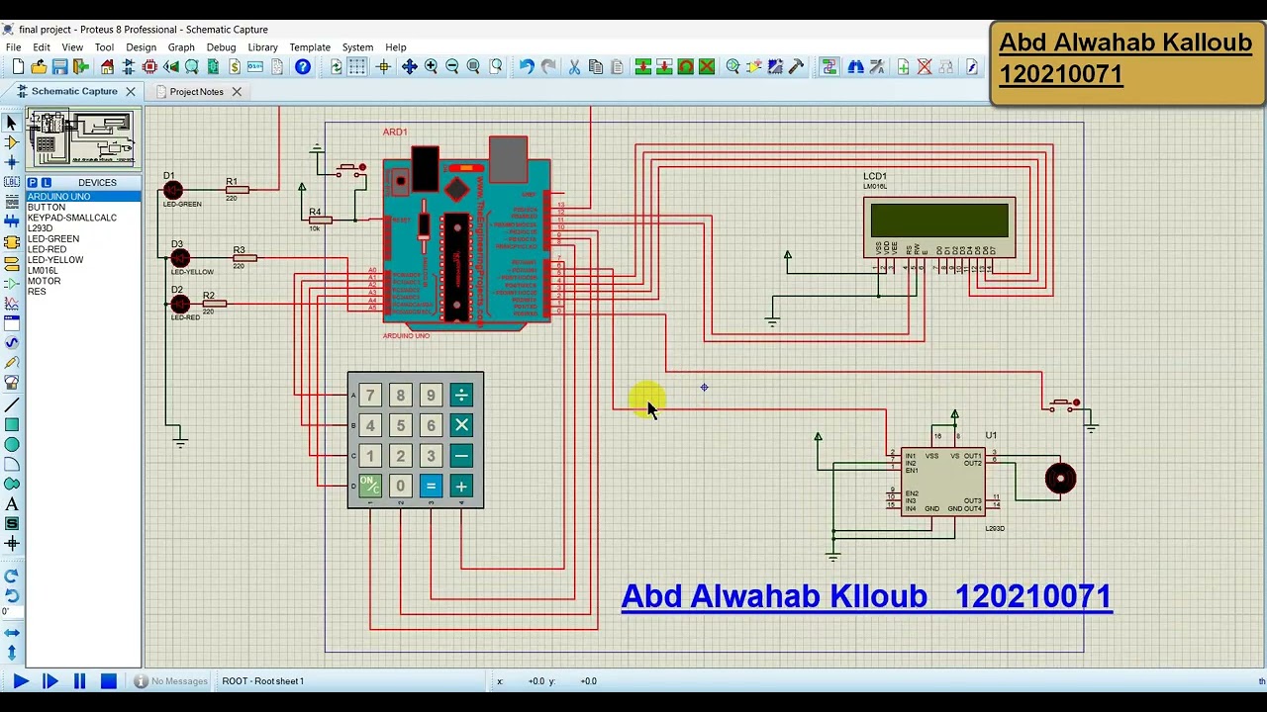Image resolution: width=1267 pixels, height=712 pixels.
Task: Click the Block Delete icon
Action: [707, 67]
